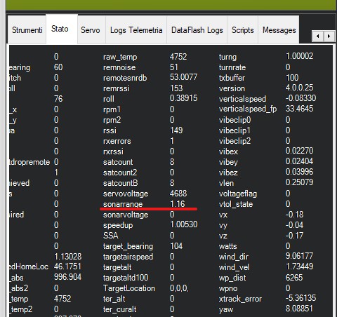Click the turnrate label

pyautogui.click(x=232, y=67)
